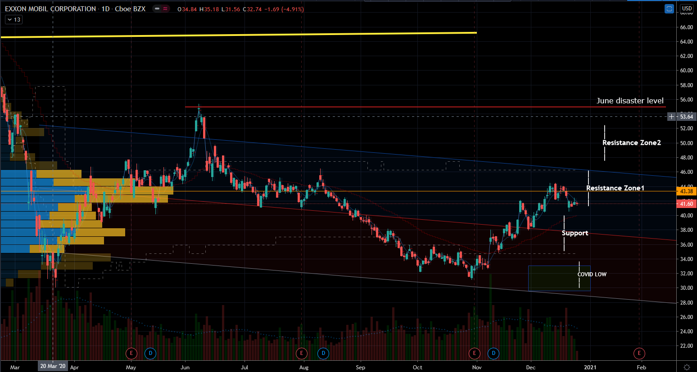This screenshot has height=372, width=697.
Task: Click the 22.00 price scale label
Action: pos(687,346)
